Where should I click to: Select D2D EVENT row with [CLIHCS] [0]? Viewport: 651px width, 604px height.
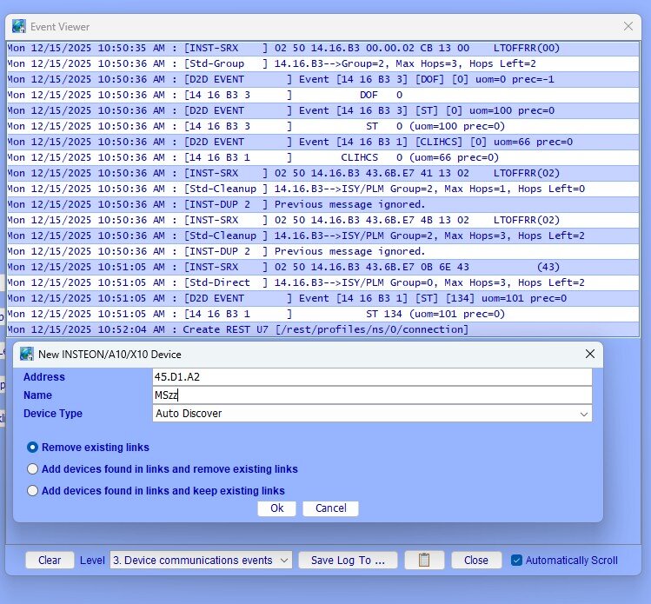(323, 142)
